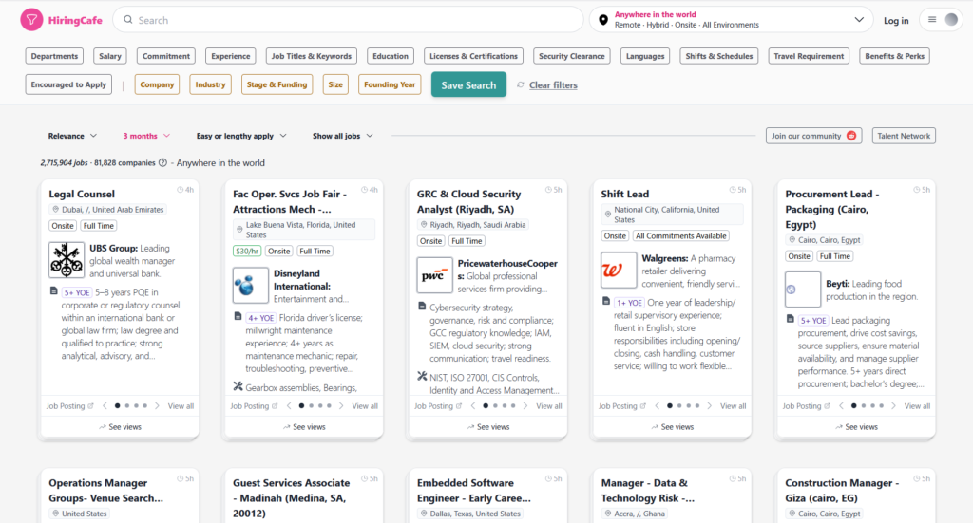Go to next slide on Legal Counsel card
Viewport: 973px width, 523px height.
[157, 406]
